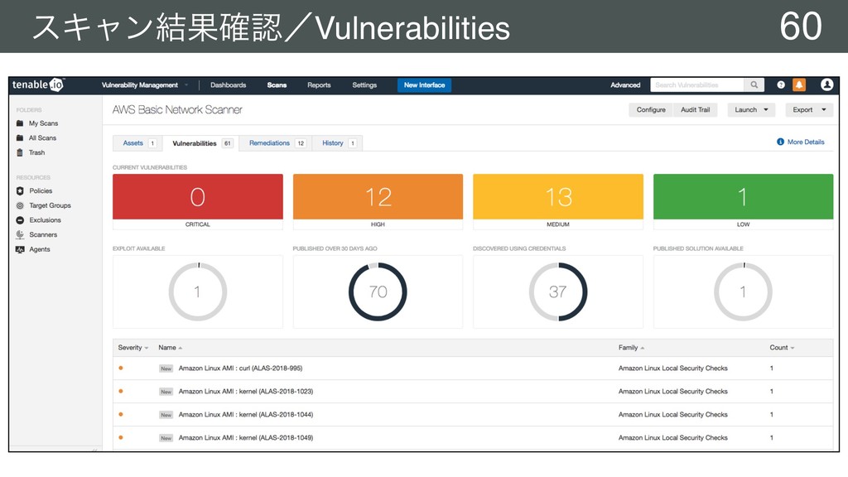Click severity dot for kernel ALAS-2018-1023
The height and width of the screenshot is (477, 848).
click(121, 392)
